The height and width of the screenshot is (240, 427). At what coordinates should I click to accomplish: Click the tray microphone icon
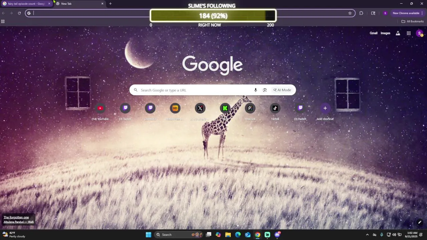pos(382,235)
